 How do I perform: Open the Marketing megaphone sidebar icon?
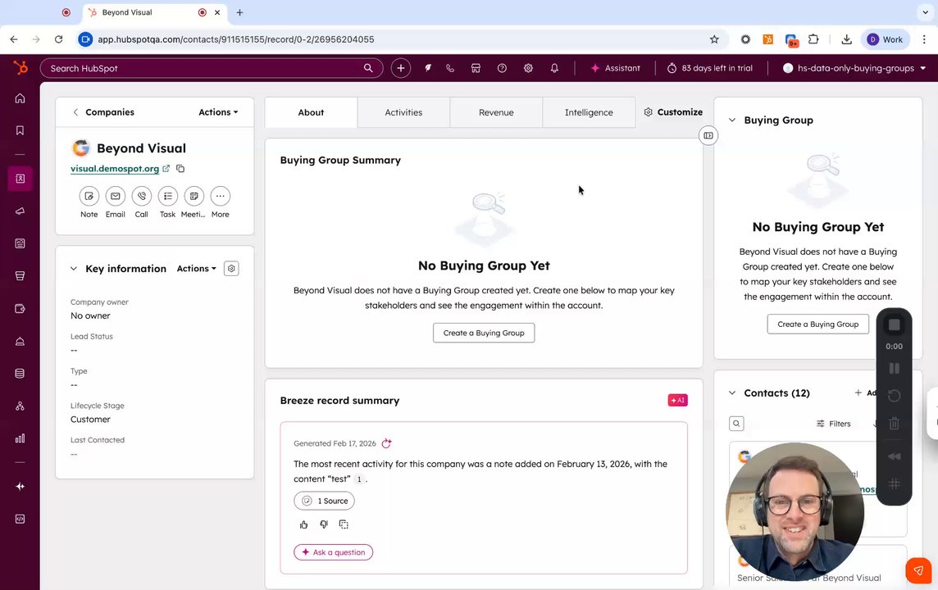pos(20,211)
